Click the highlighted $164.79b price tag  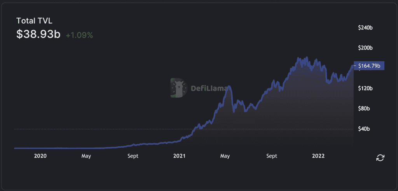[x=368, y=65]
